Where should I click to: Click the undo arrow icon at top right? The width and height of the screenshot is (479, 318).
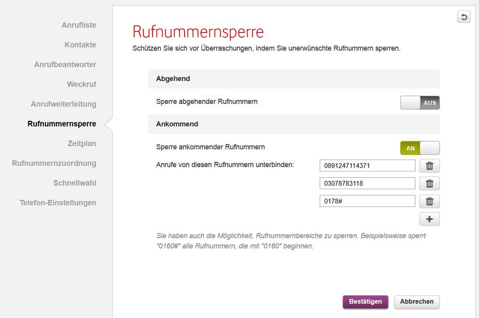[x=464, y=17]
